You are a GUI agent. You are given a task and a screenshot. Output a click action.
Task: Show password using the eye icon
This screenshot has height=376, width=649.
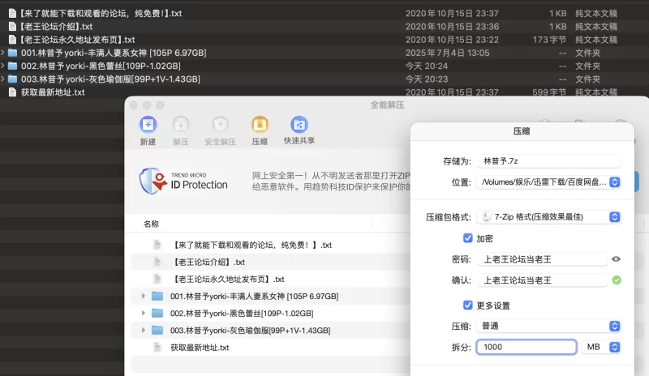point(617,259)
